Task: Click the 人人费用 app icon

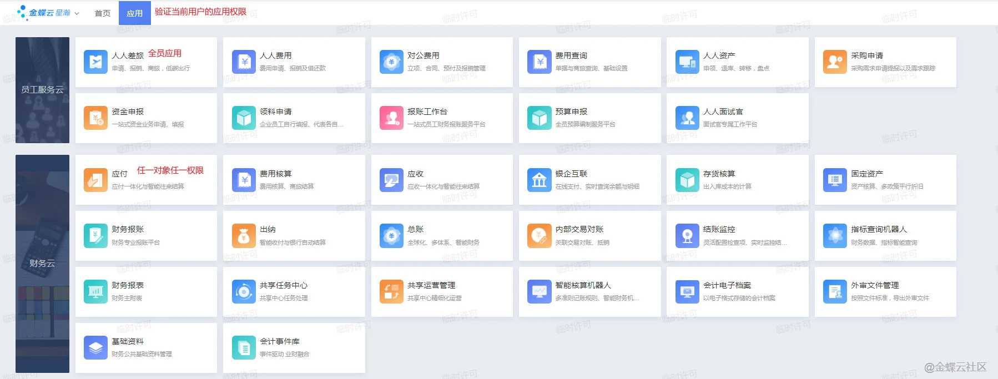Action: click(244, 62)
